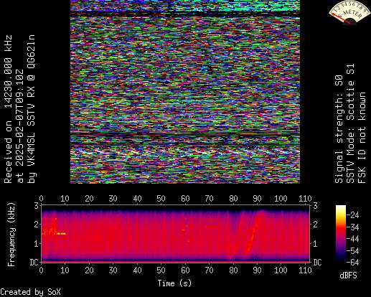The image size is (371, 297).
Task: Click the "Time (s)" axis title
Action: coord(174,283)
